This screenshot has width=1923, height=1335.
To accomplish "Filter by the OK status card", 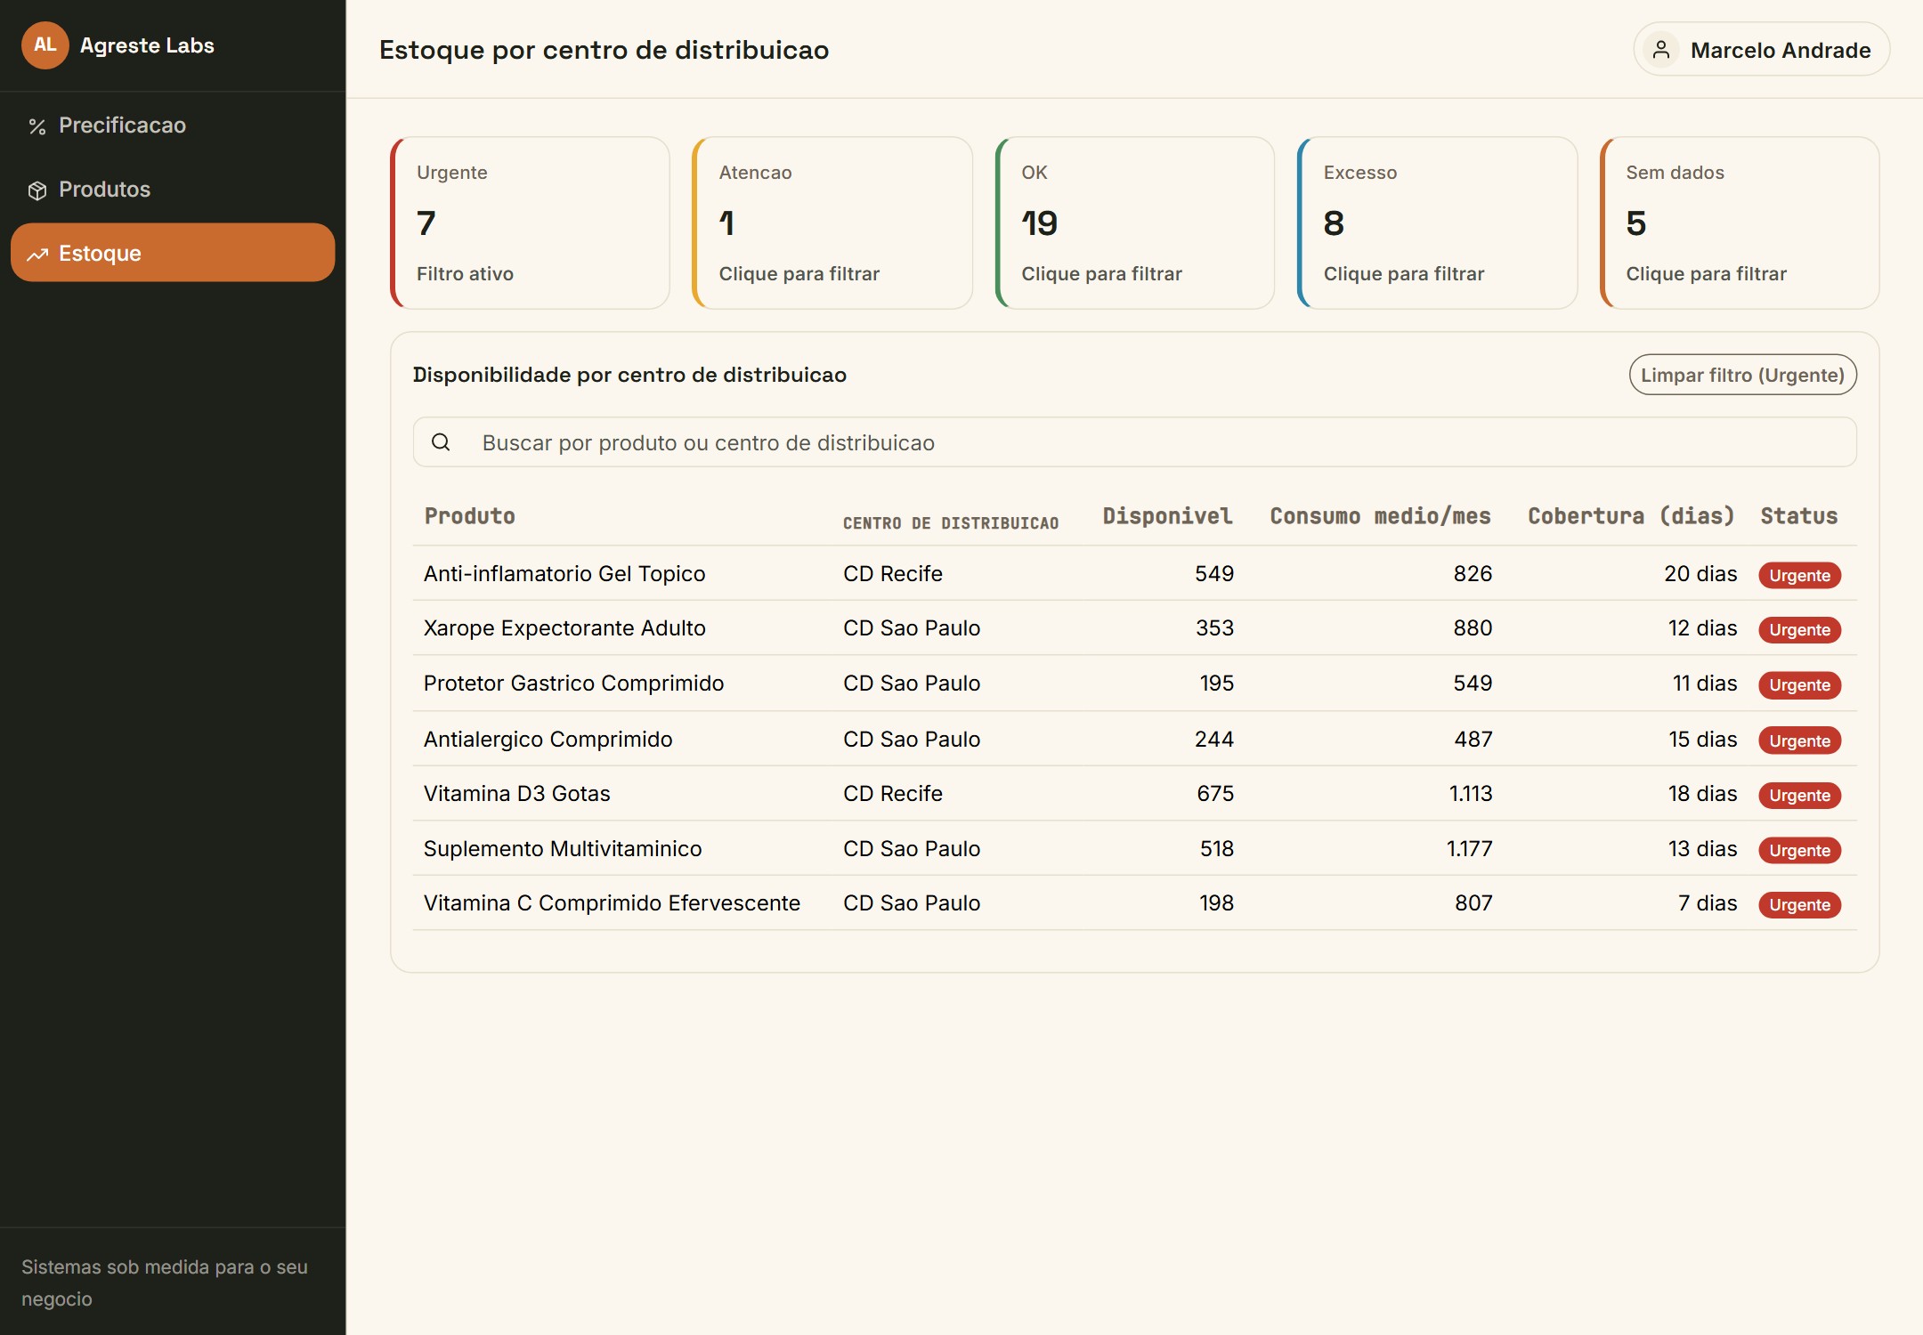I will tap(1135, 222).
